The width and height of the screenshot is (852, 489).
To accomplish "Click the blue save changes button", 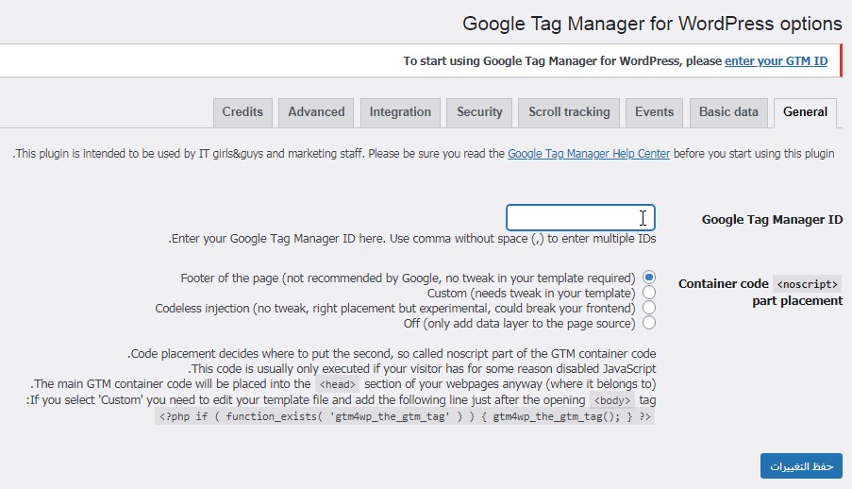I will pos(801,466).
